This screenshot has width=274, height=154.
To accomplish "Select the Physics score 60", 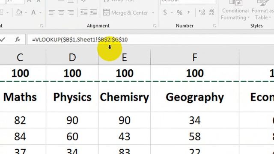I will point(72,136).
